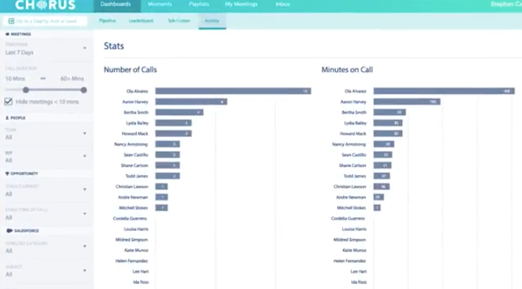Viewport: 522px width, 289px height.
Task: Click Ola Alvarez bar in Number of Calls
Action: tap(233, 91)
